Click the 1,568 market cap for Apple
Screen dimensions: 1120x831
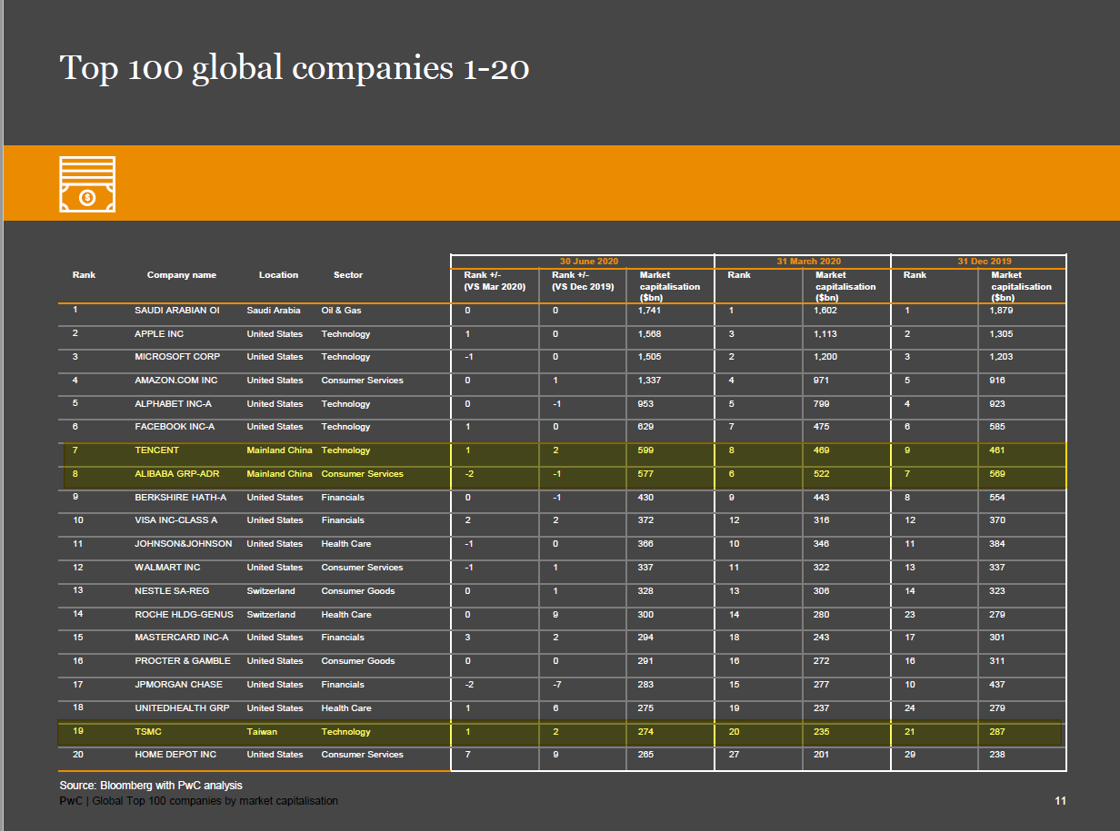point(649,334)
